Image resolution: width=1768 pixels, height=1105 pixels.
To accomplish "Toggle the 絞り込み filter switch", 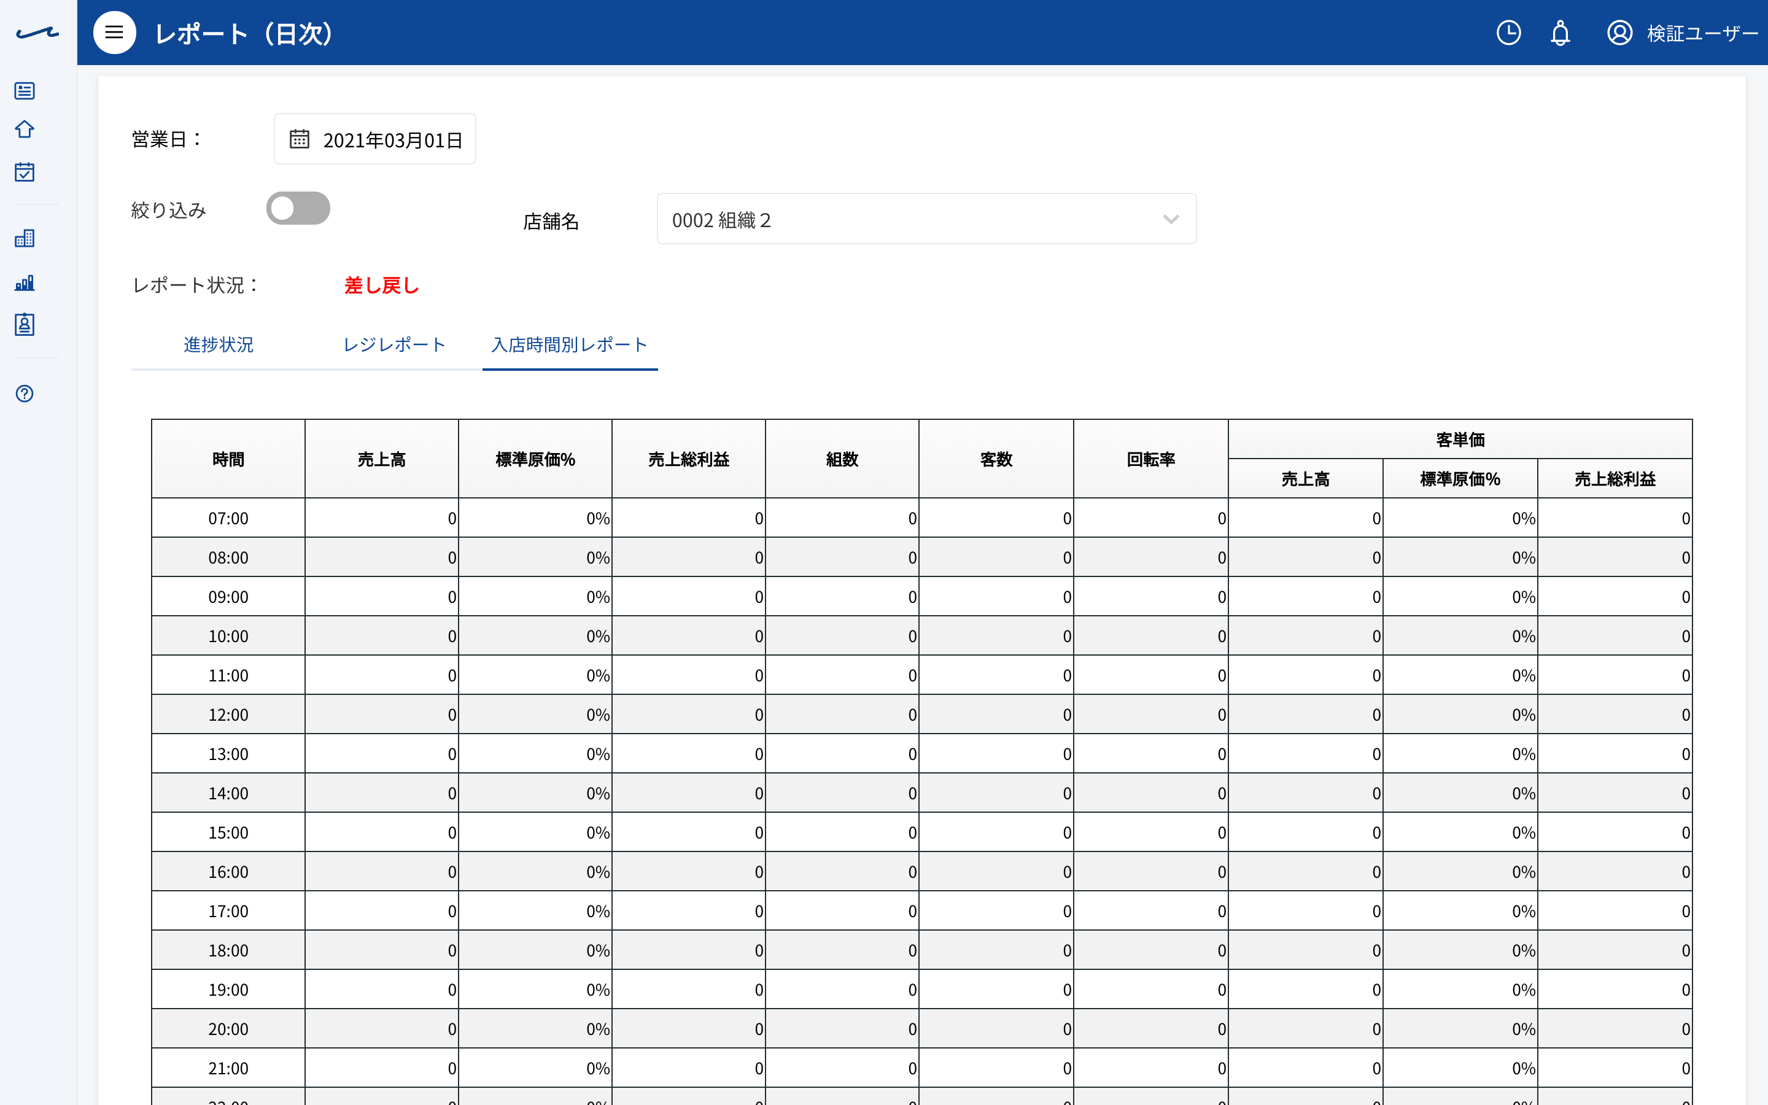I will [298, 208].
